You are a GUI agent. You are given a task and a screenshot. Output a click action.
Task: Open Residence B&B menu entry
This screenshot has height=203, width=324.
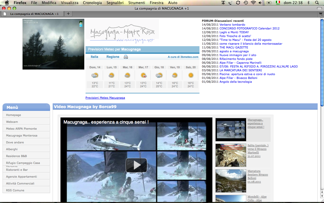pyautogui.click(x=26, y=156)
